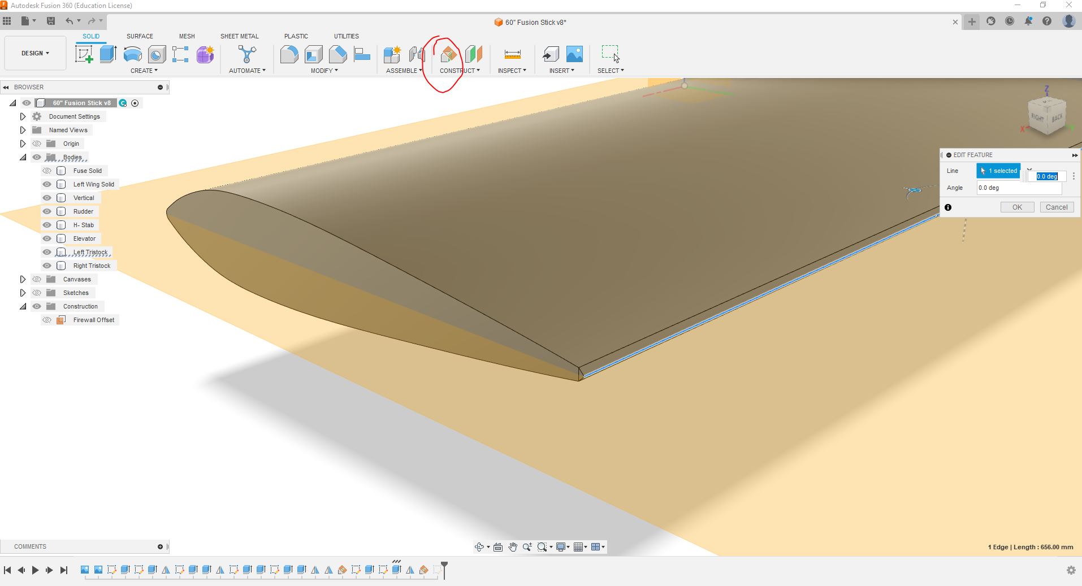Image resolution: width=1082 pixels, height=586 pixels.
Task: Open the Design workspace dropdown
Action: (35, 53)
